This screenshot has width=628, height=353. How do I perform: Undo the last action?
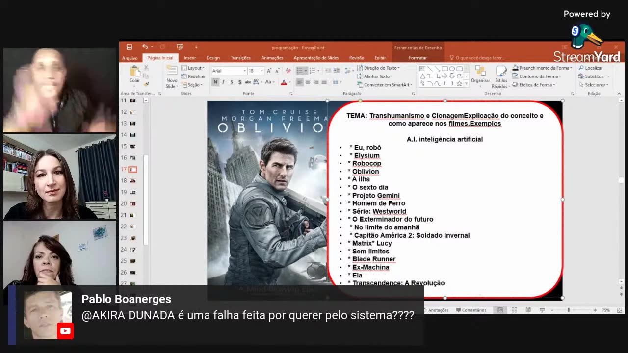tap(145, 47)
